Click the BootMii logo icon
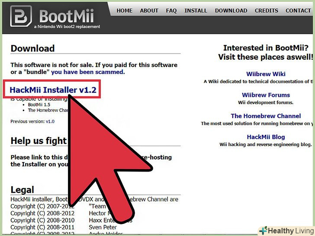Image resolution: width=315 pixels, height=236 pixels. point(21,16)
